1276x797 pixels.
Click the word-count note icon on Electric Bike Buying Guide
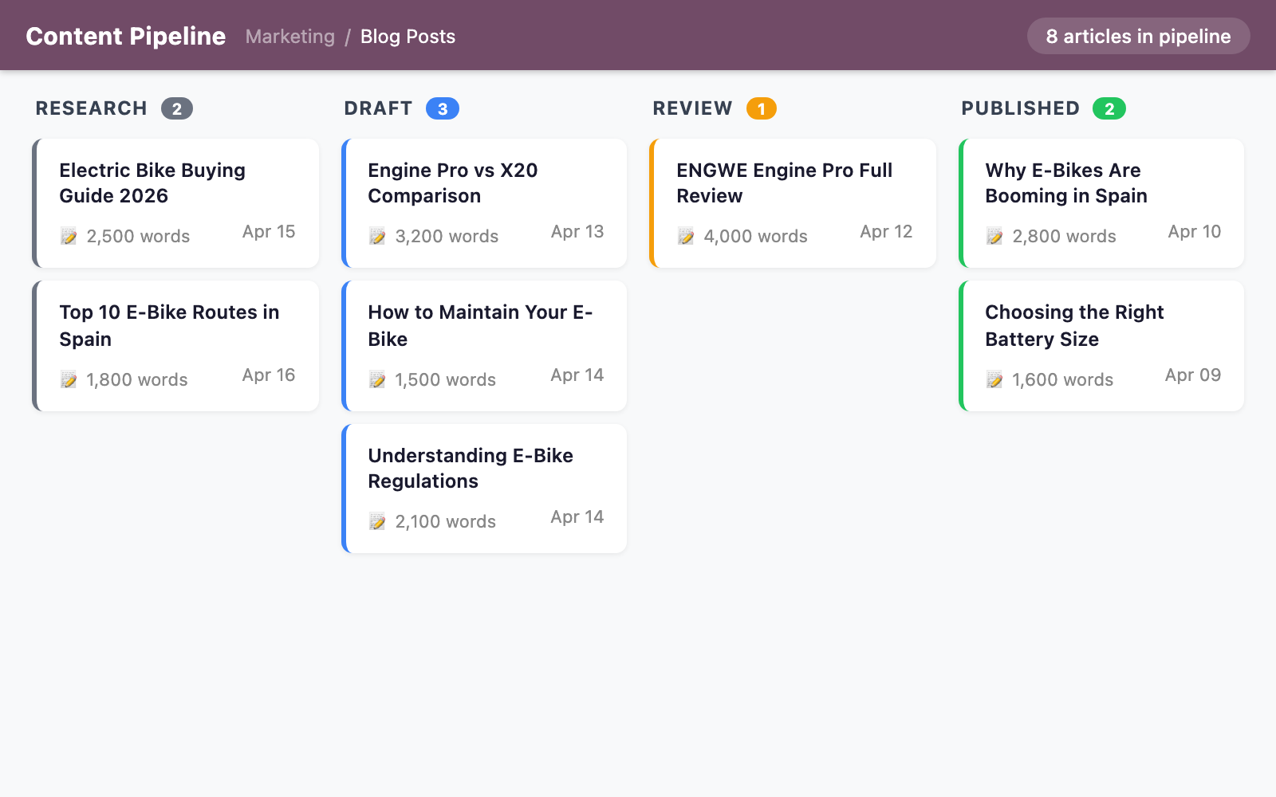pos(69,236)
